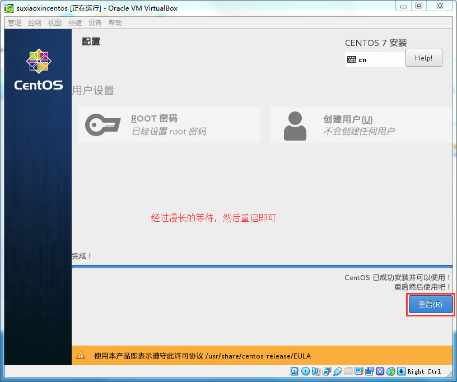Minimize the VirtualBox window

click(x=404, y=6)
